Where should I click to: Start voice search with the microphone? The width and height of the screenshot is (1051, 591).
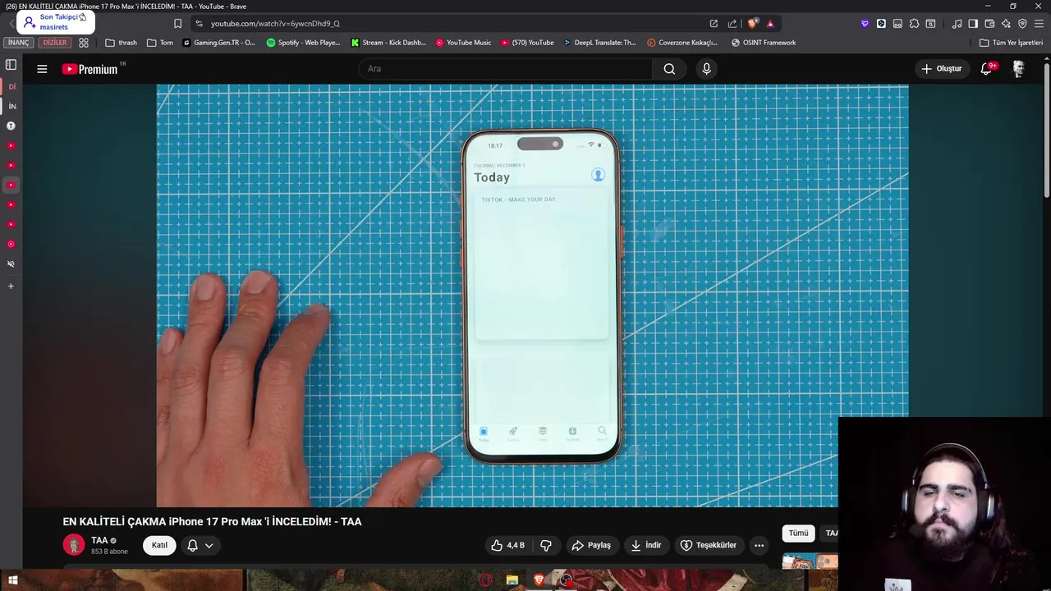(706, 69)
